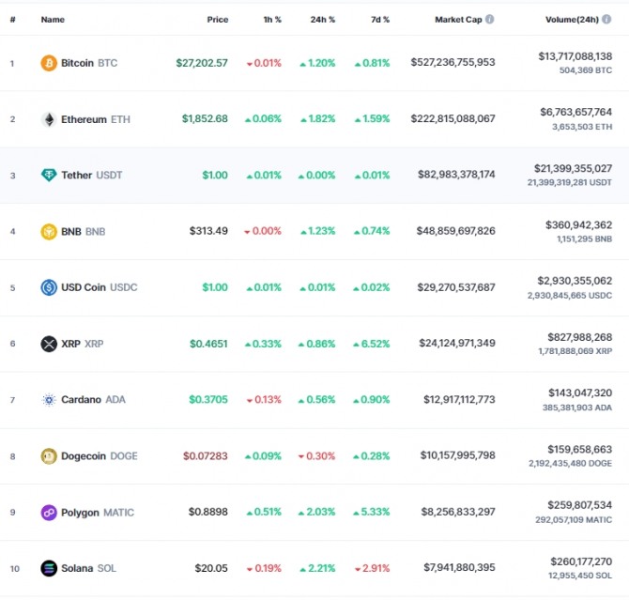The height and width of the screenshot is (600, 629).
Task: Click the XRP logo icon
Action: [49, 344]
